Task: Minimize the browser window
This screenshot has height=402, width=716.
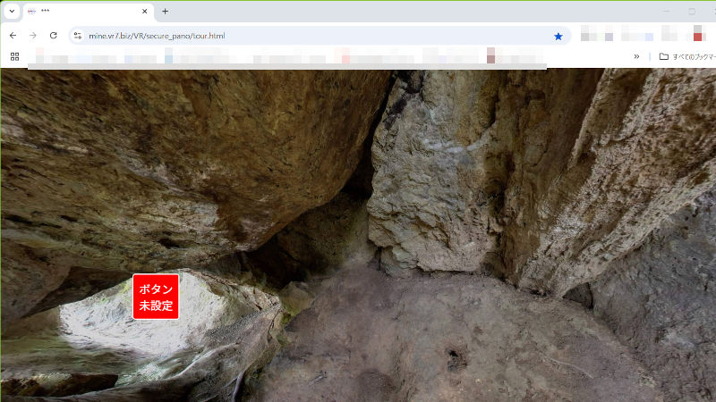Action: click(667, 11)
